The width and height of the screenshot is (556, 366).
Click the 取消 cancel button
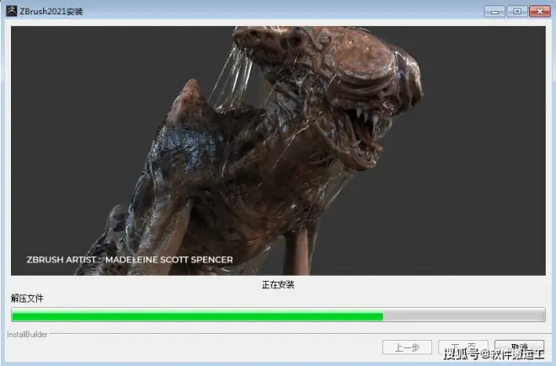pyautogui.click(x=519, y=347)
